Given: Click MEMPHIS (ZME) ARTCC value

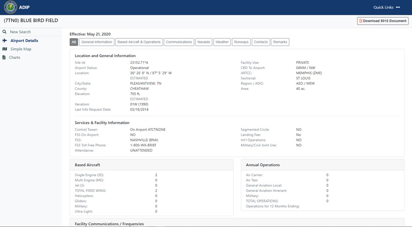Looking at the screenshot, I should [309, 73].
